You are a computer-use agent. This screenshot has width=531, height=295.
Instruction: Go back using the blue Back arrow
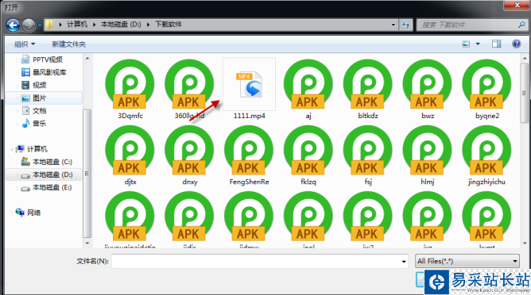point(13,25)
